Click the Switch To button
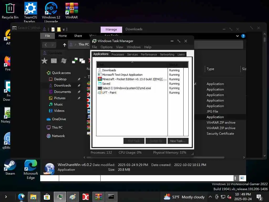 click(156, 141)
